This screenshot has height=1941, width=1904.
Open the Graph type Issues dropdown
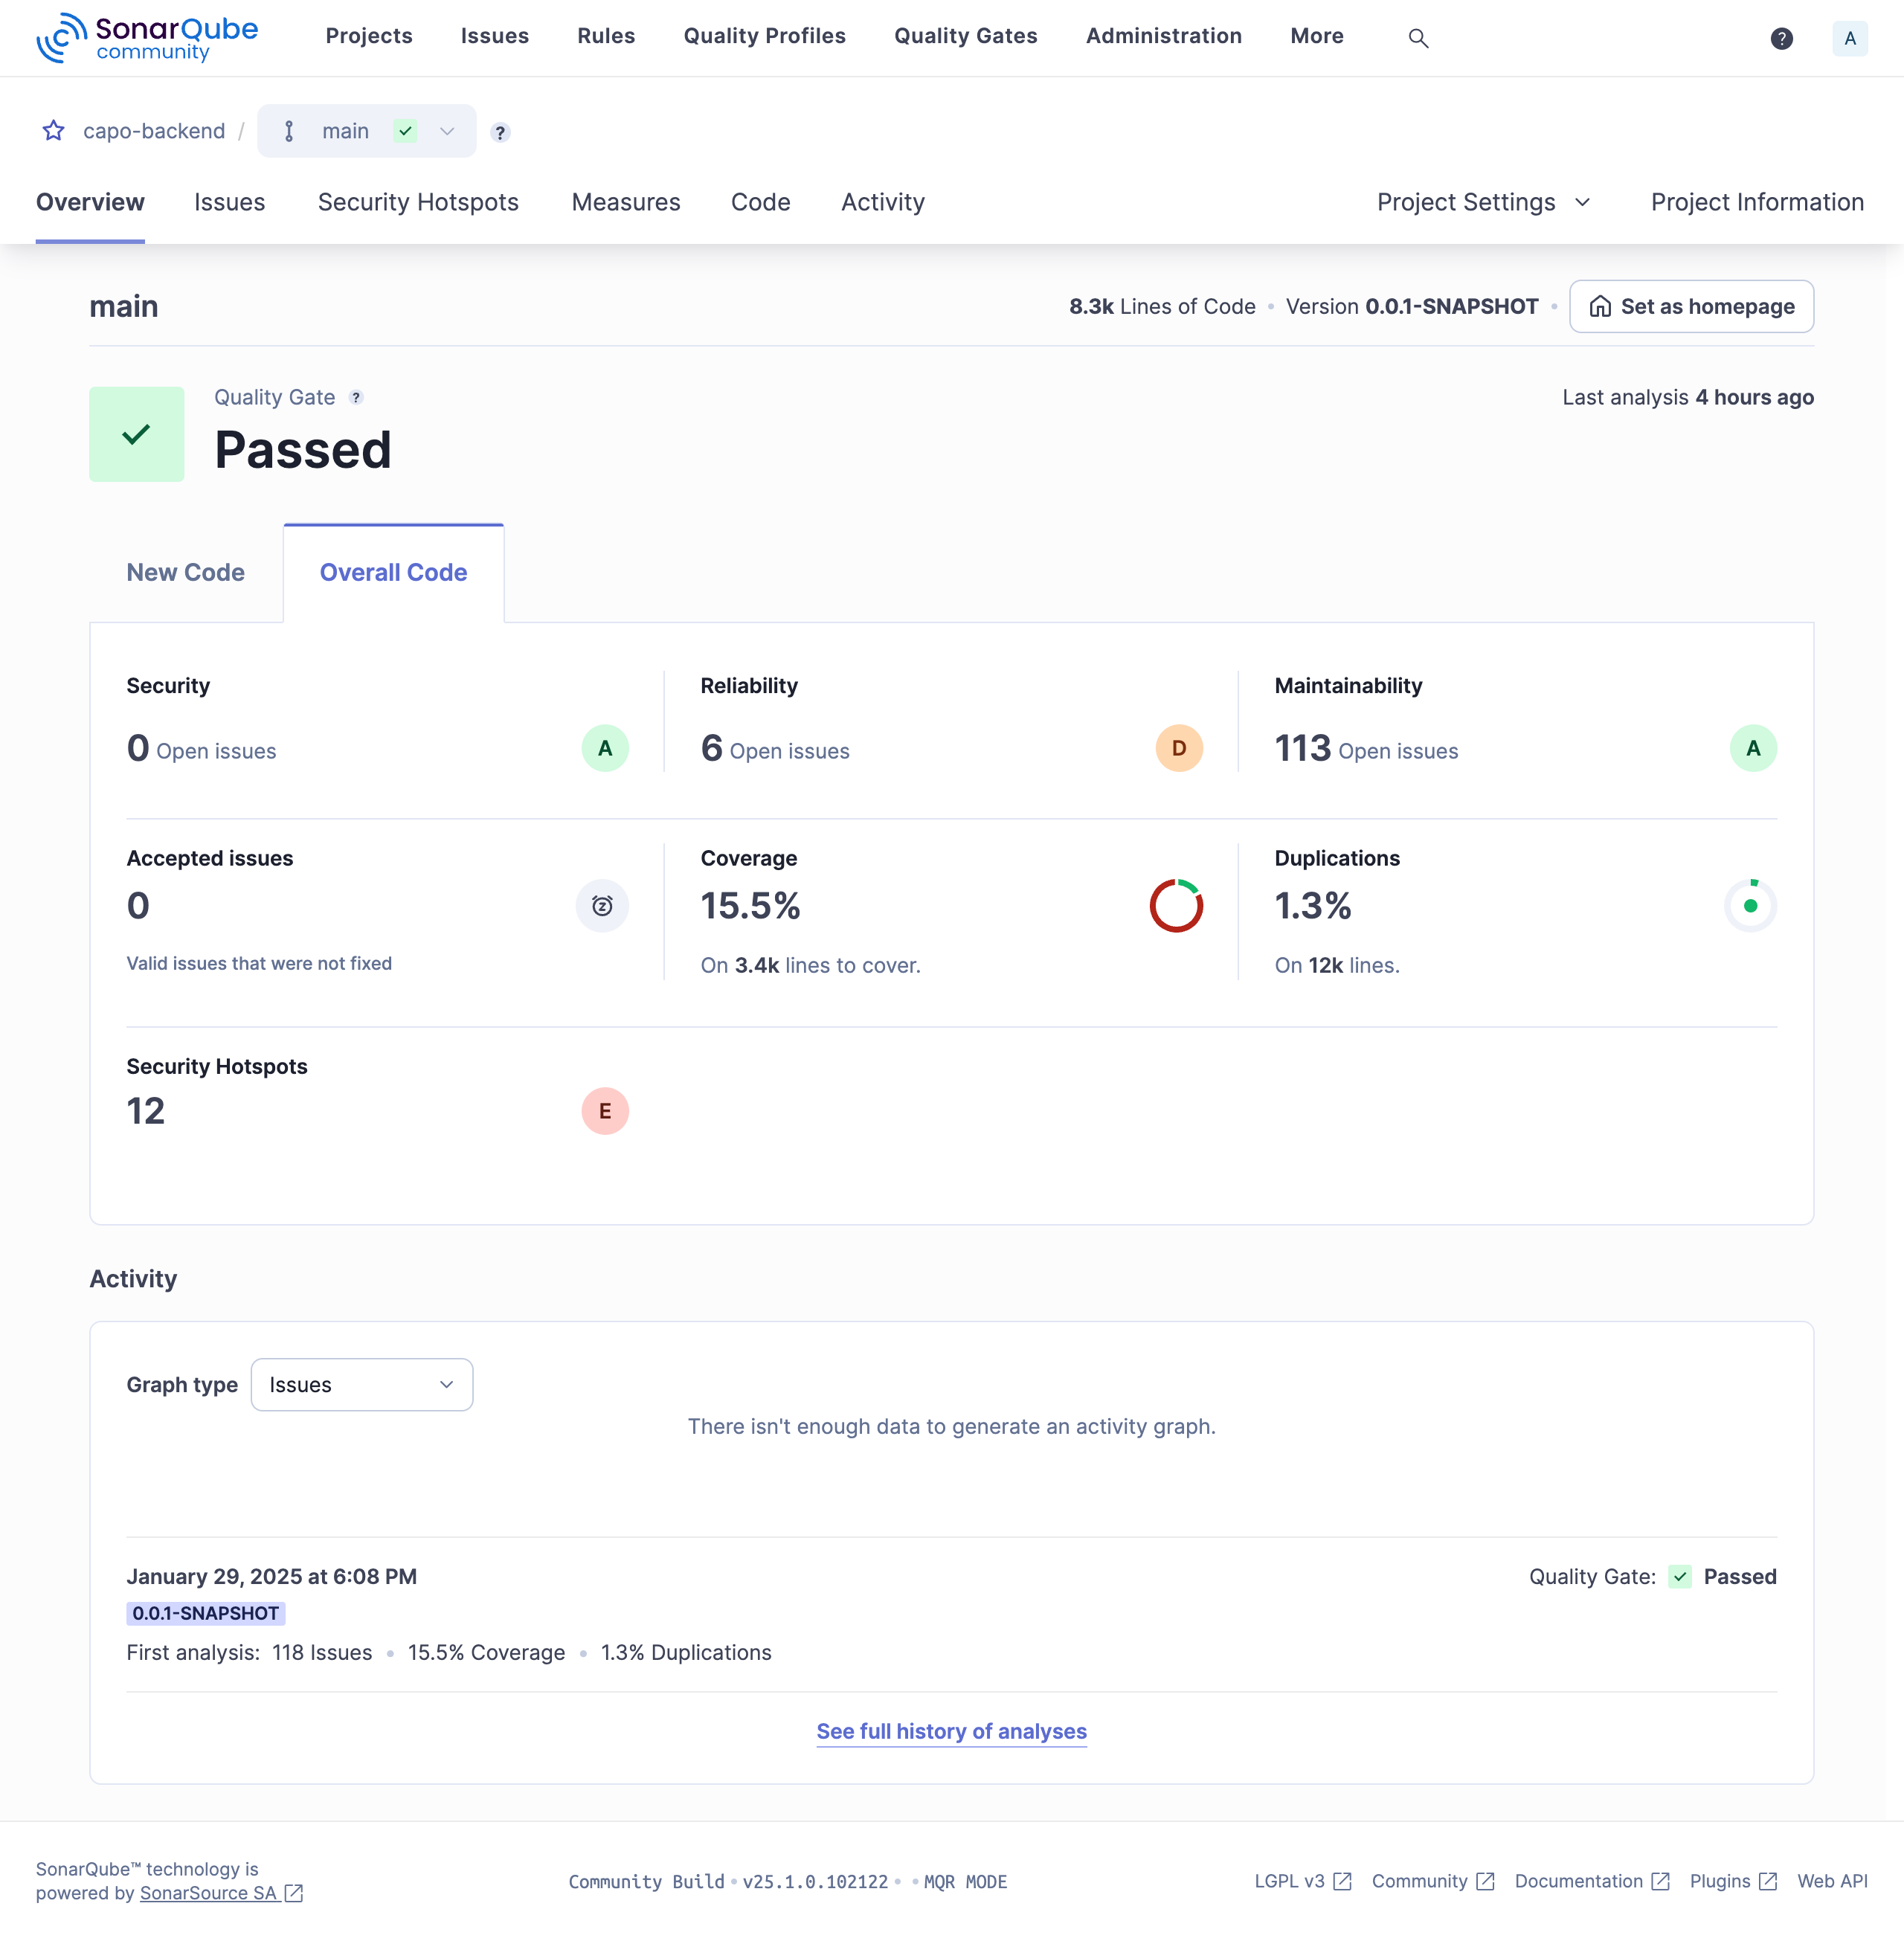[x=361, y=1385]
